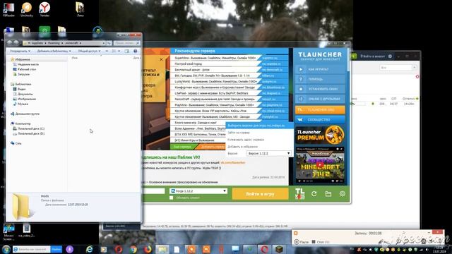452x254 pixels.
Task: Open the view options dropdown arrow in Explorer
Action: tap(119, 52)
